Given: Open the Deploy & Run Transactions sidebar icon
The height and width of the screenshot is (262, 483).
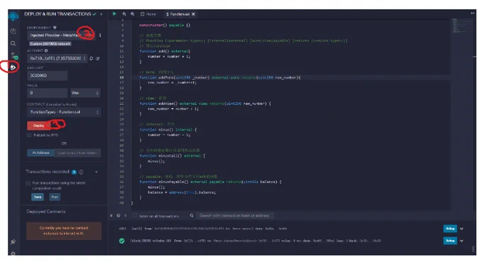Looking at the screenshot, I should point(13,67).
